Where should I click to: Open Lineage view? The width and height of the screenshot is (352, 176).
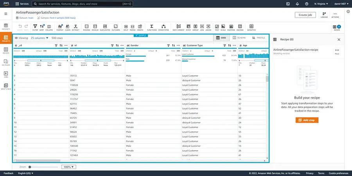pos(324,15)
